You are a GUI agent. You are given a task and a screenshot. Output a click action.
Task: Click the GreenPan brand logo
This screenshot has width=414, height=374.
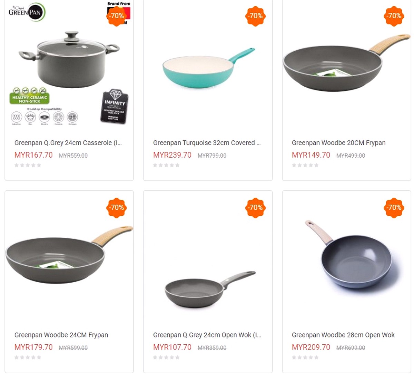27,12
